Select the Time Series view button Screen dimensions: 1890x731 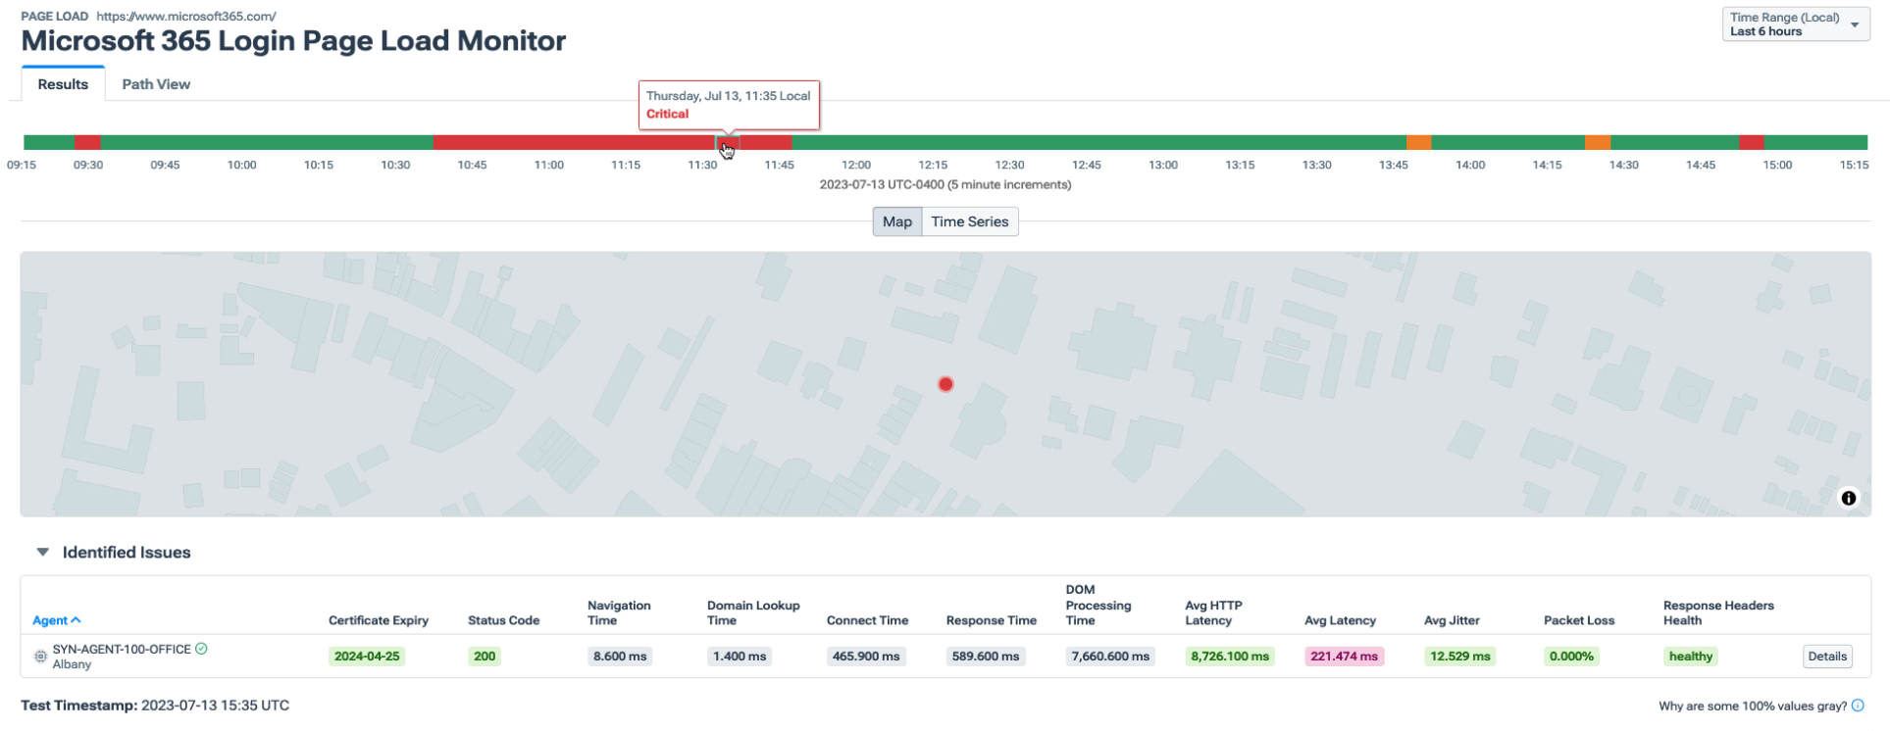coord(970,221)
